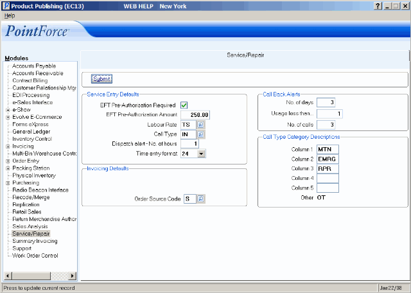This screenshot has width=411, height=293.
Task: Click the EFT Pre-Authorization Amount field
Action: 195,115
